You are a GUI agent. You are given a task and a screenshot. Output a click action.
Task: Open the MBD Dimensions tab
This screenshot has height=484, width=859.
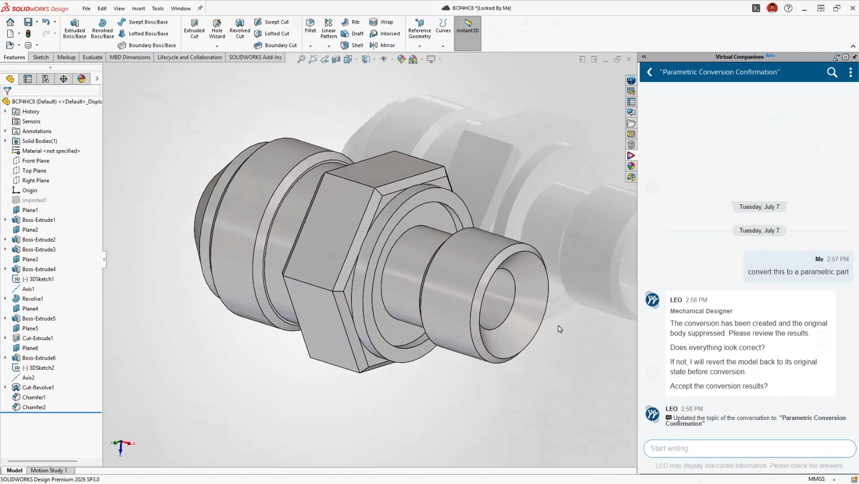(x=130, y=57)
